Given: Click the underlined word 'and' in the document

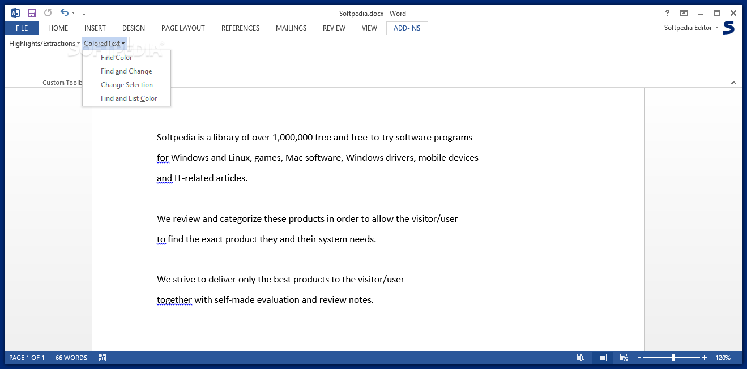Looking at the screenshot, I should coord(164,178).
